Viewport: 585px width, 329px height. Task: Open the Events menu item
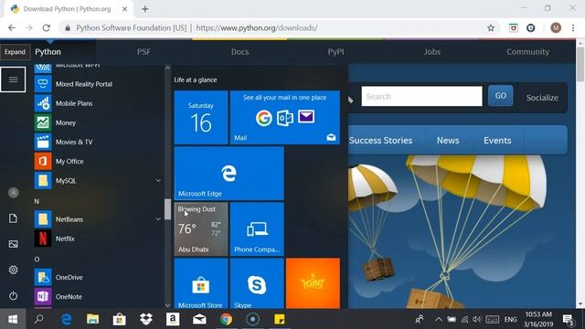[497, 141]
